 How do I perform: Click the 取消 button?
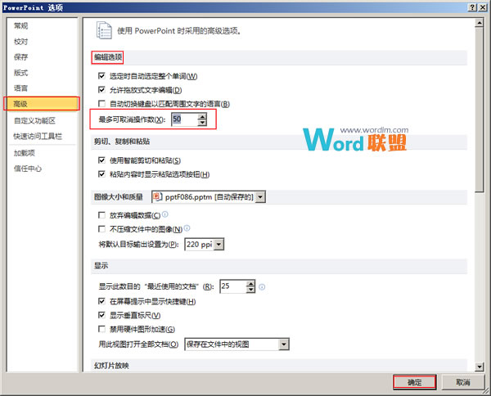coord(463,382)
